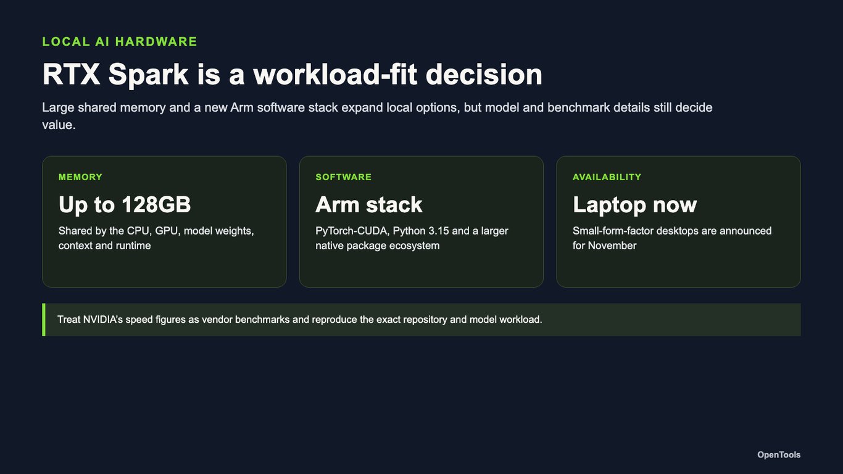The width and height of the screenshot is (843, 474).
Task: Click the text 'Shared by the CPU, GPU, model weights'
Action: tap(156, 238)
